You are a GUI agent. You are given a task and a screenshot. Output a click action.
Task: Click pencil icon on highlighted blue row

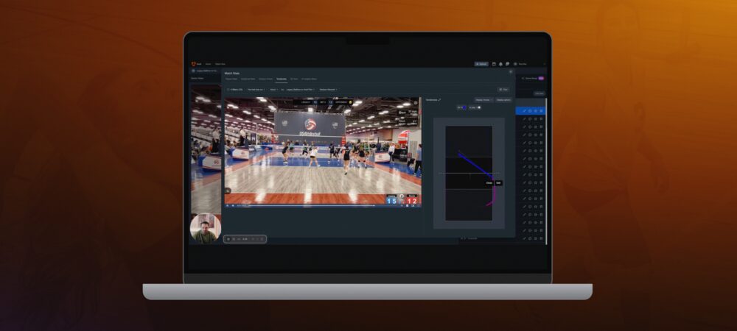click(x=524, y=111)
